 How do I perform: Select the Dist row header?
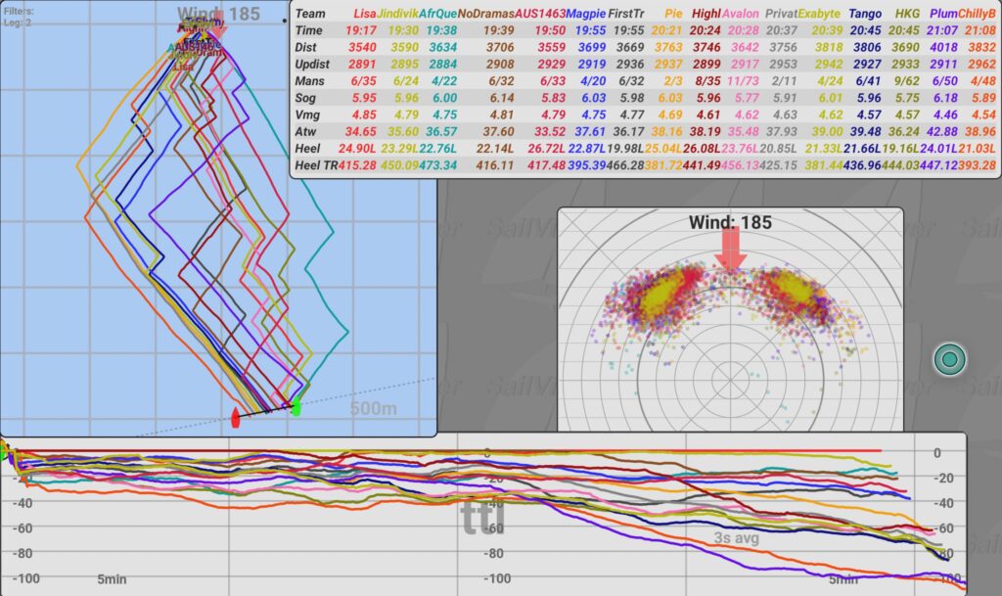(305, 47)
